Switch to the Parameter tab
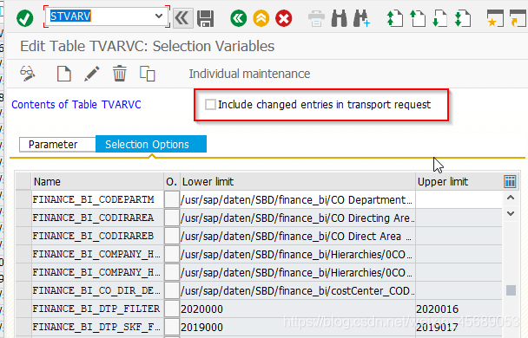This screenshot has width=528, height=338. [57, 145]
